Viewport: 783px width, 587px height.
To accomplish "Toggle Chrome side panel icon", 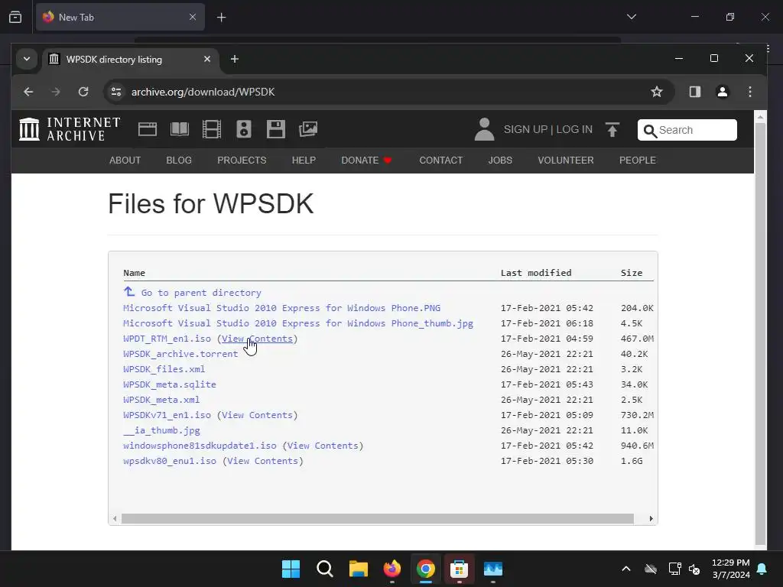I will click(x=694, y=92).
